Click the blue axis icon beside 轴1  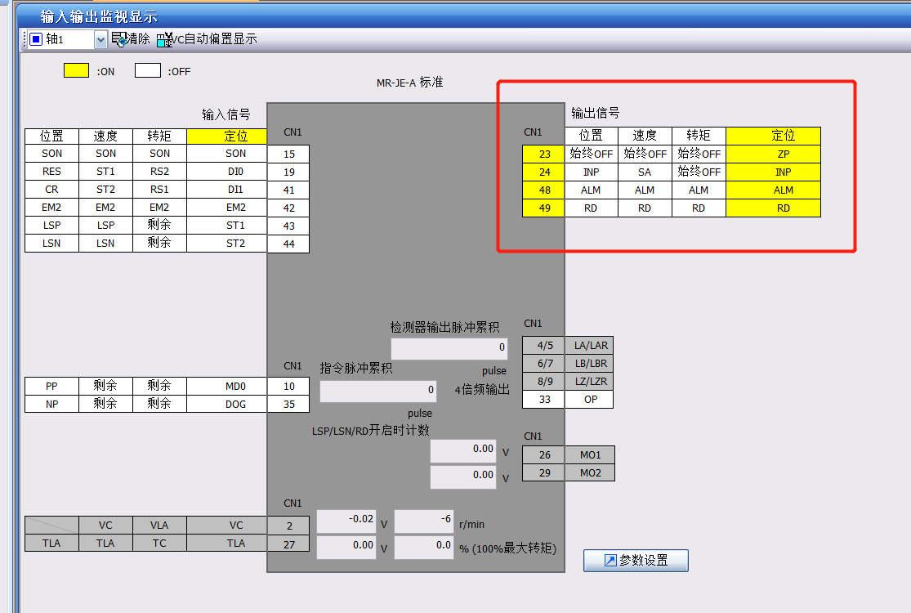35,39
